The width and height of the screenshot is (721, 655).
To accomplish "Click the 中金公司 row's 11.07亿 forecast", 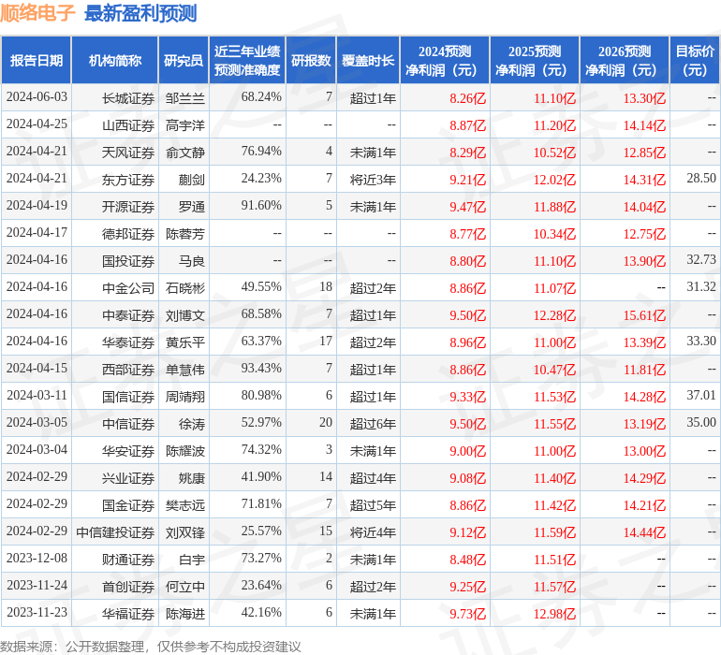I will tap(554, 288).
